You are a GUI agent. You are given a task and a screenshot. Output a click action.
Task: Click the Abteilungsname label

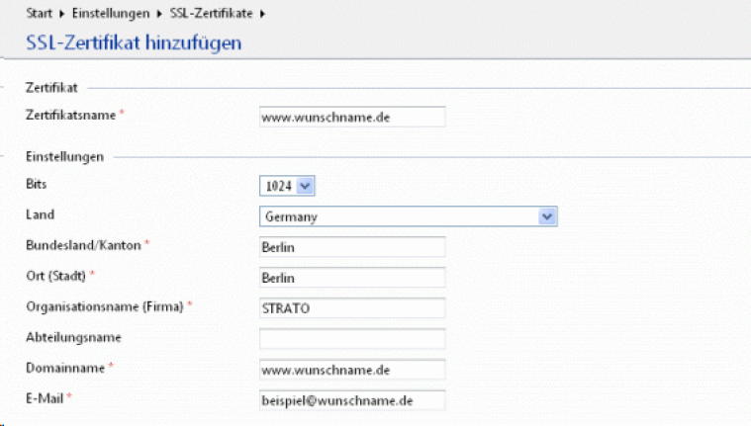[x=74, y=337]
